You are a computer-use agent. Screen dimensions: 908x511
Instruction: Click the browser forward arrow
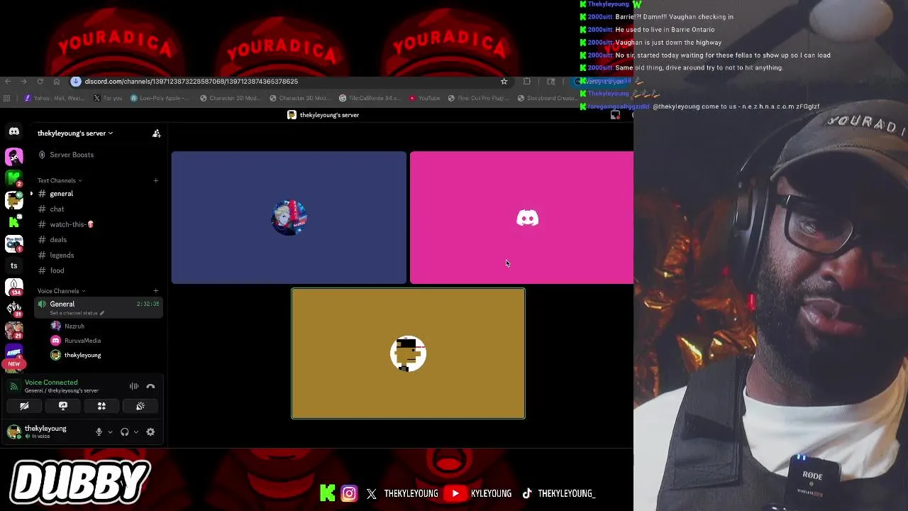coord(24,82)
